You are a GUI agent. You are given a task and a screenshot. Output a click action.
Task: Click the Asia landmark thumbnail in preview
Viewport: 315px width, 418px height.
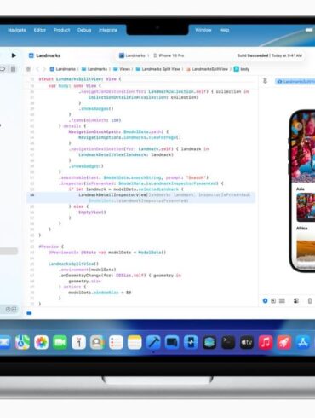(306, 207)
